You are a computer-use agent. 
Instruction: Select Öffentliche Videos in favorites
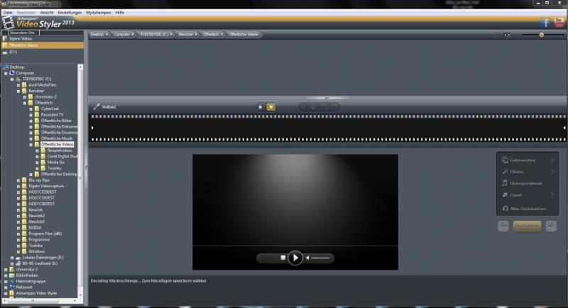[43, 45]
